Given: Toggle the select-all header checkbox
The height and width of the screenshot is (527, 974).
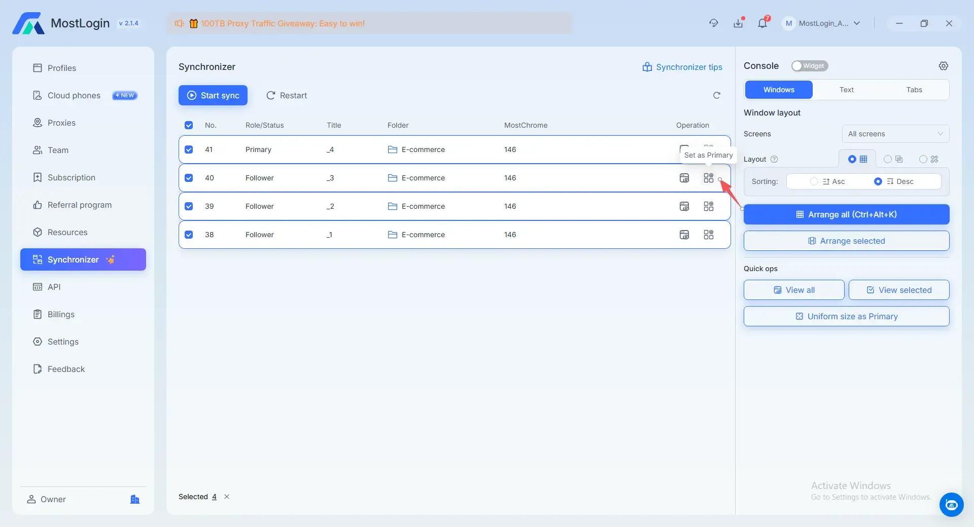Looking at the screenshot, I should tap(189, 125).
